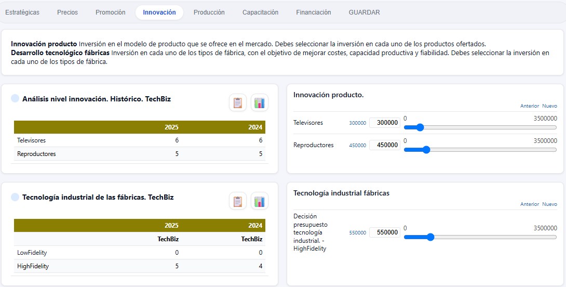Click the Televisores label beside its slider
The image size is (566, 287).
[308, 123]
